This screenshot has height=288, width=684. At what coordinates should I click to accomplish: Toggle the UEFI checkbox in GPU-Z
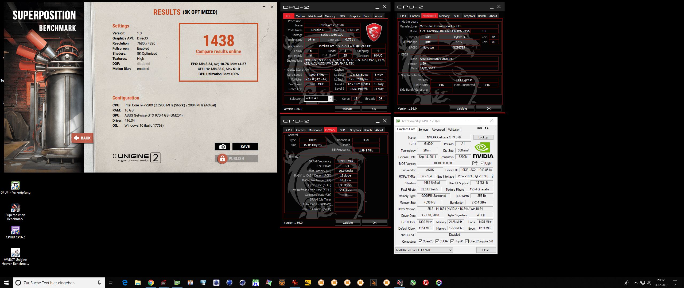coord(483,163)
